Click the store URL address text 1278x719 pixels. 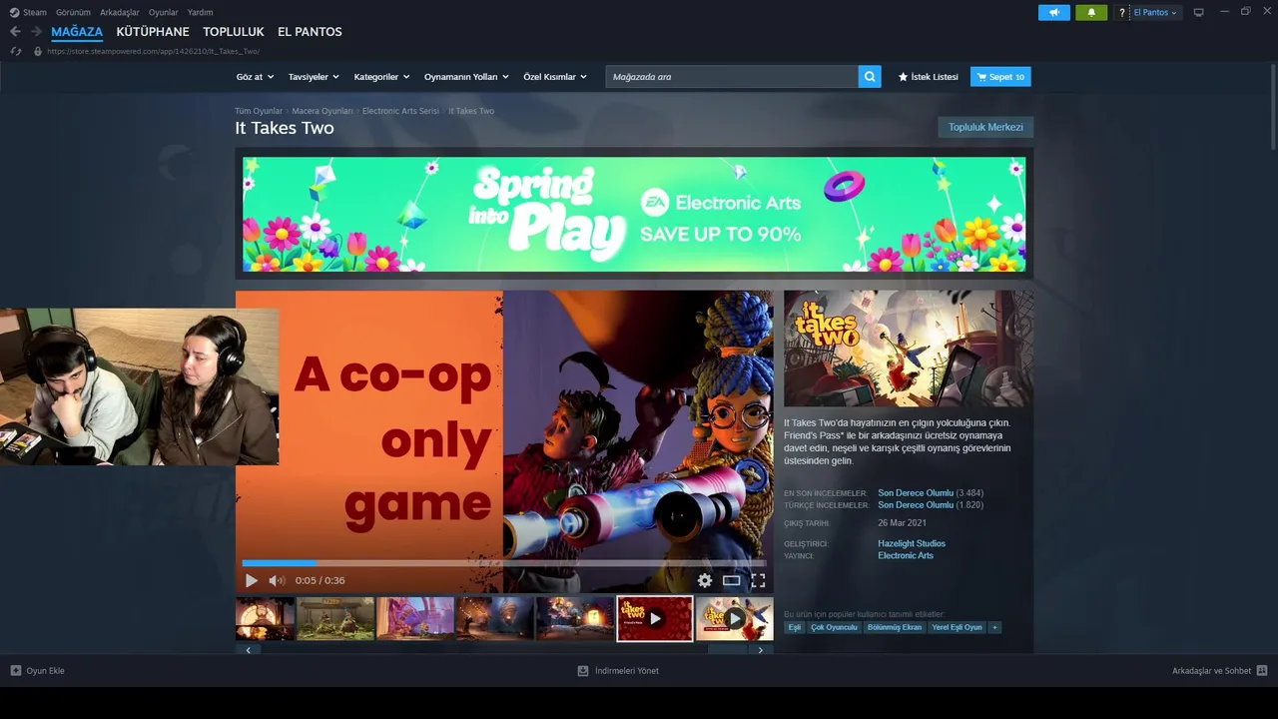click(154, 51)
